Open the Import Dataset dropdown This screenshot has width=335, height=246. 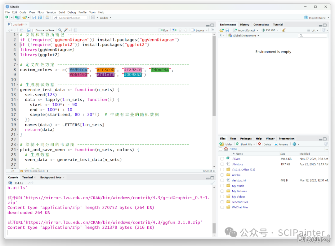coord(245,30)
